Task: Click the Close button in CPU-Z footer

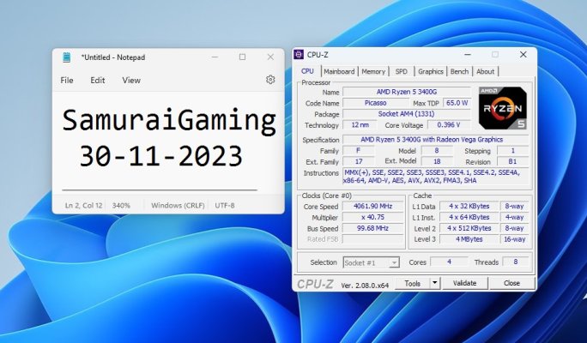Action: tap(511, 283)
